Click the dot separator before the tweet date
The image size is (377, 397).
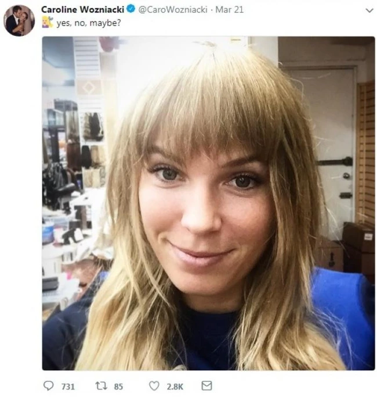coord(212,10)
